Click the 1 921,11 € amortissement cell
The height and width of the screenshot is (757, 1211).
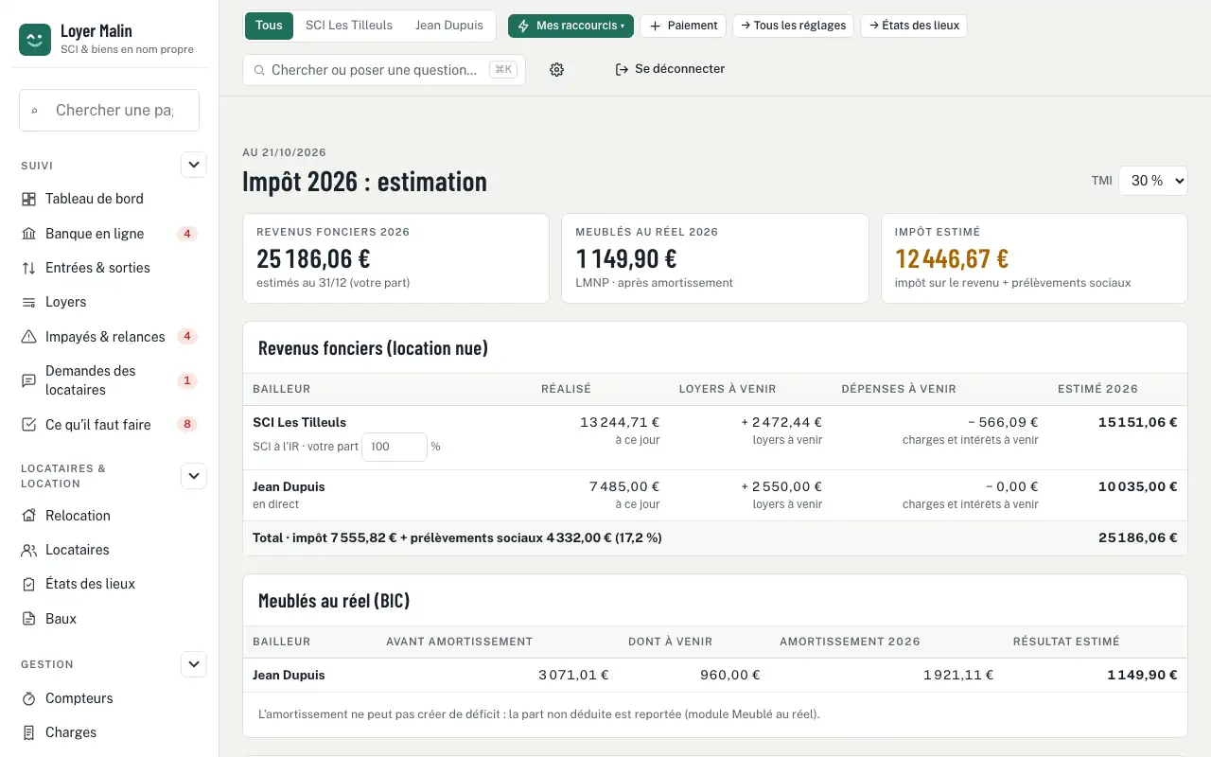pos(958,675)
